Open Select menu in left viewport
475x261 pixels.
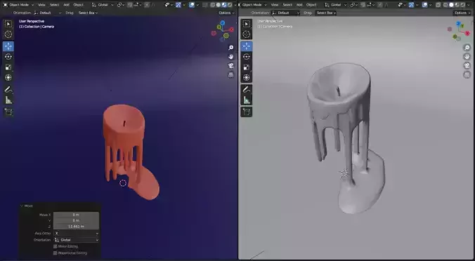pos(54,5)
